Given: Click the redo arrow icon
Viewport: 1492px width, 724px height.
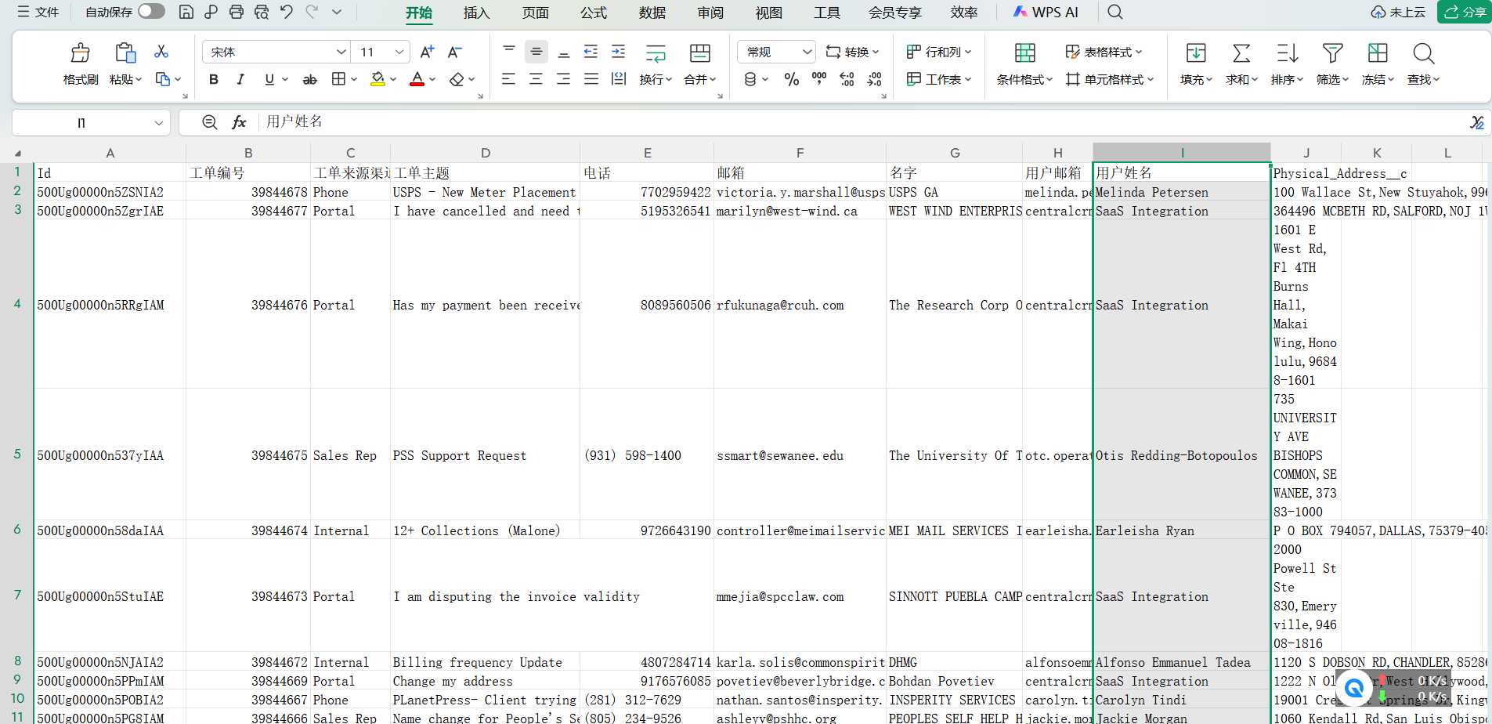Looking at the screenshot, I should pyautogui.click(x=312, y=12).
